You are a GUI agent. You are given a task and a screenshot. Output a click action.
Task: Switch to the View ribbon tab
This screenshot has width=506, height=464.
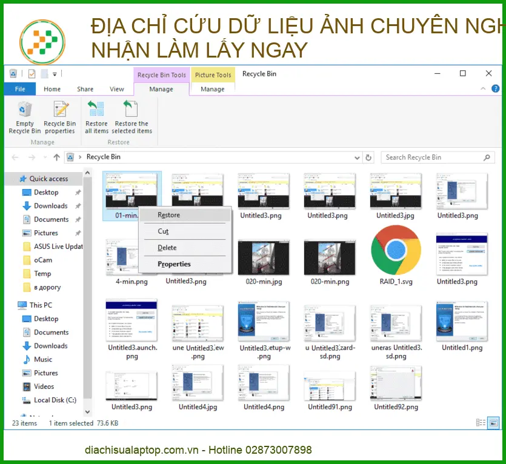[117, 89]
